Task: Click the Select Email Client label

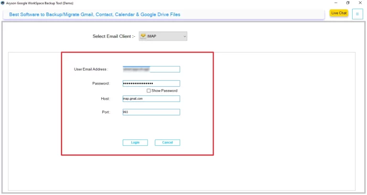Action: coord(114,36)
